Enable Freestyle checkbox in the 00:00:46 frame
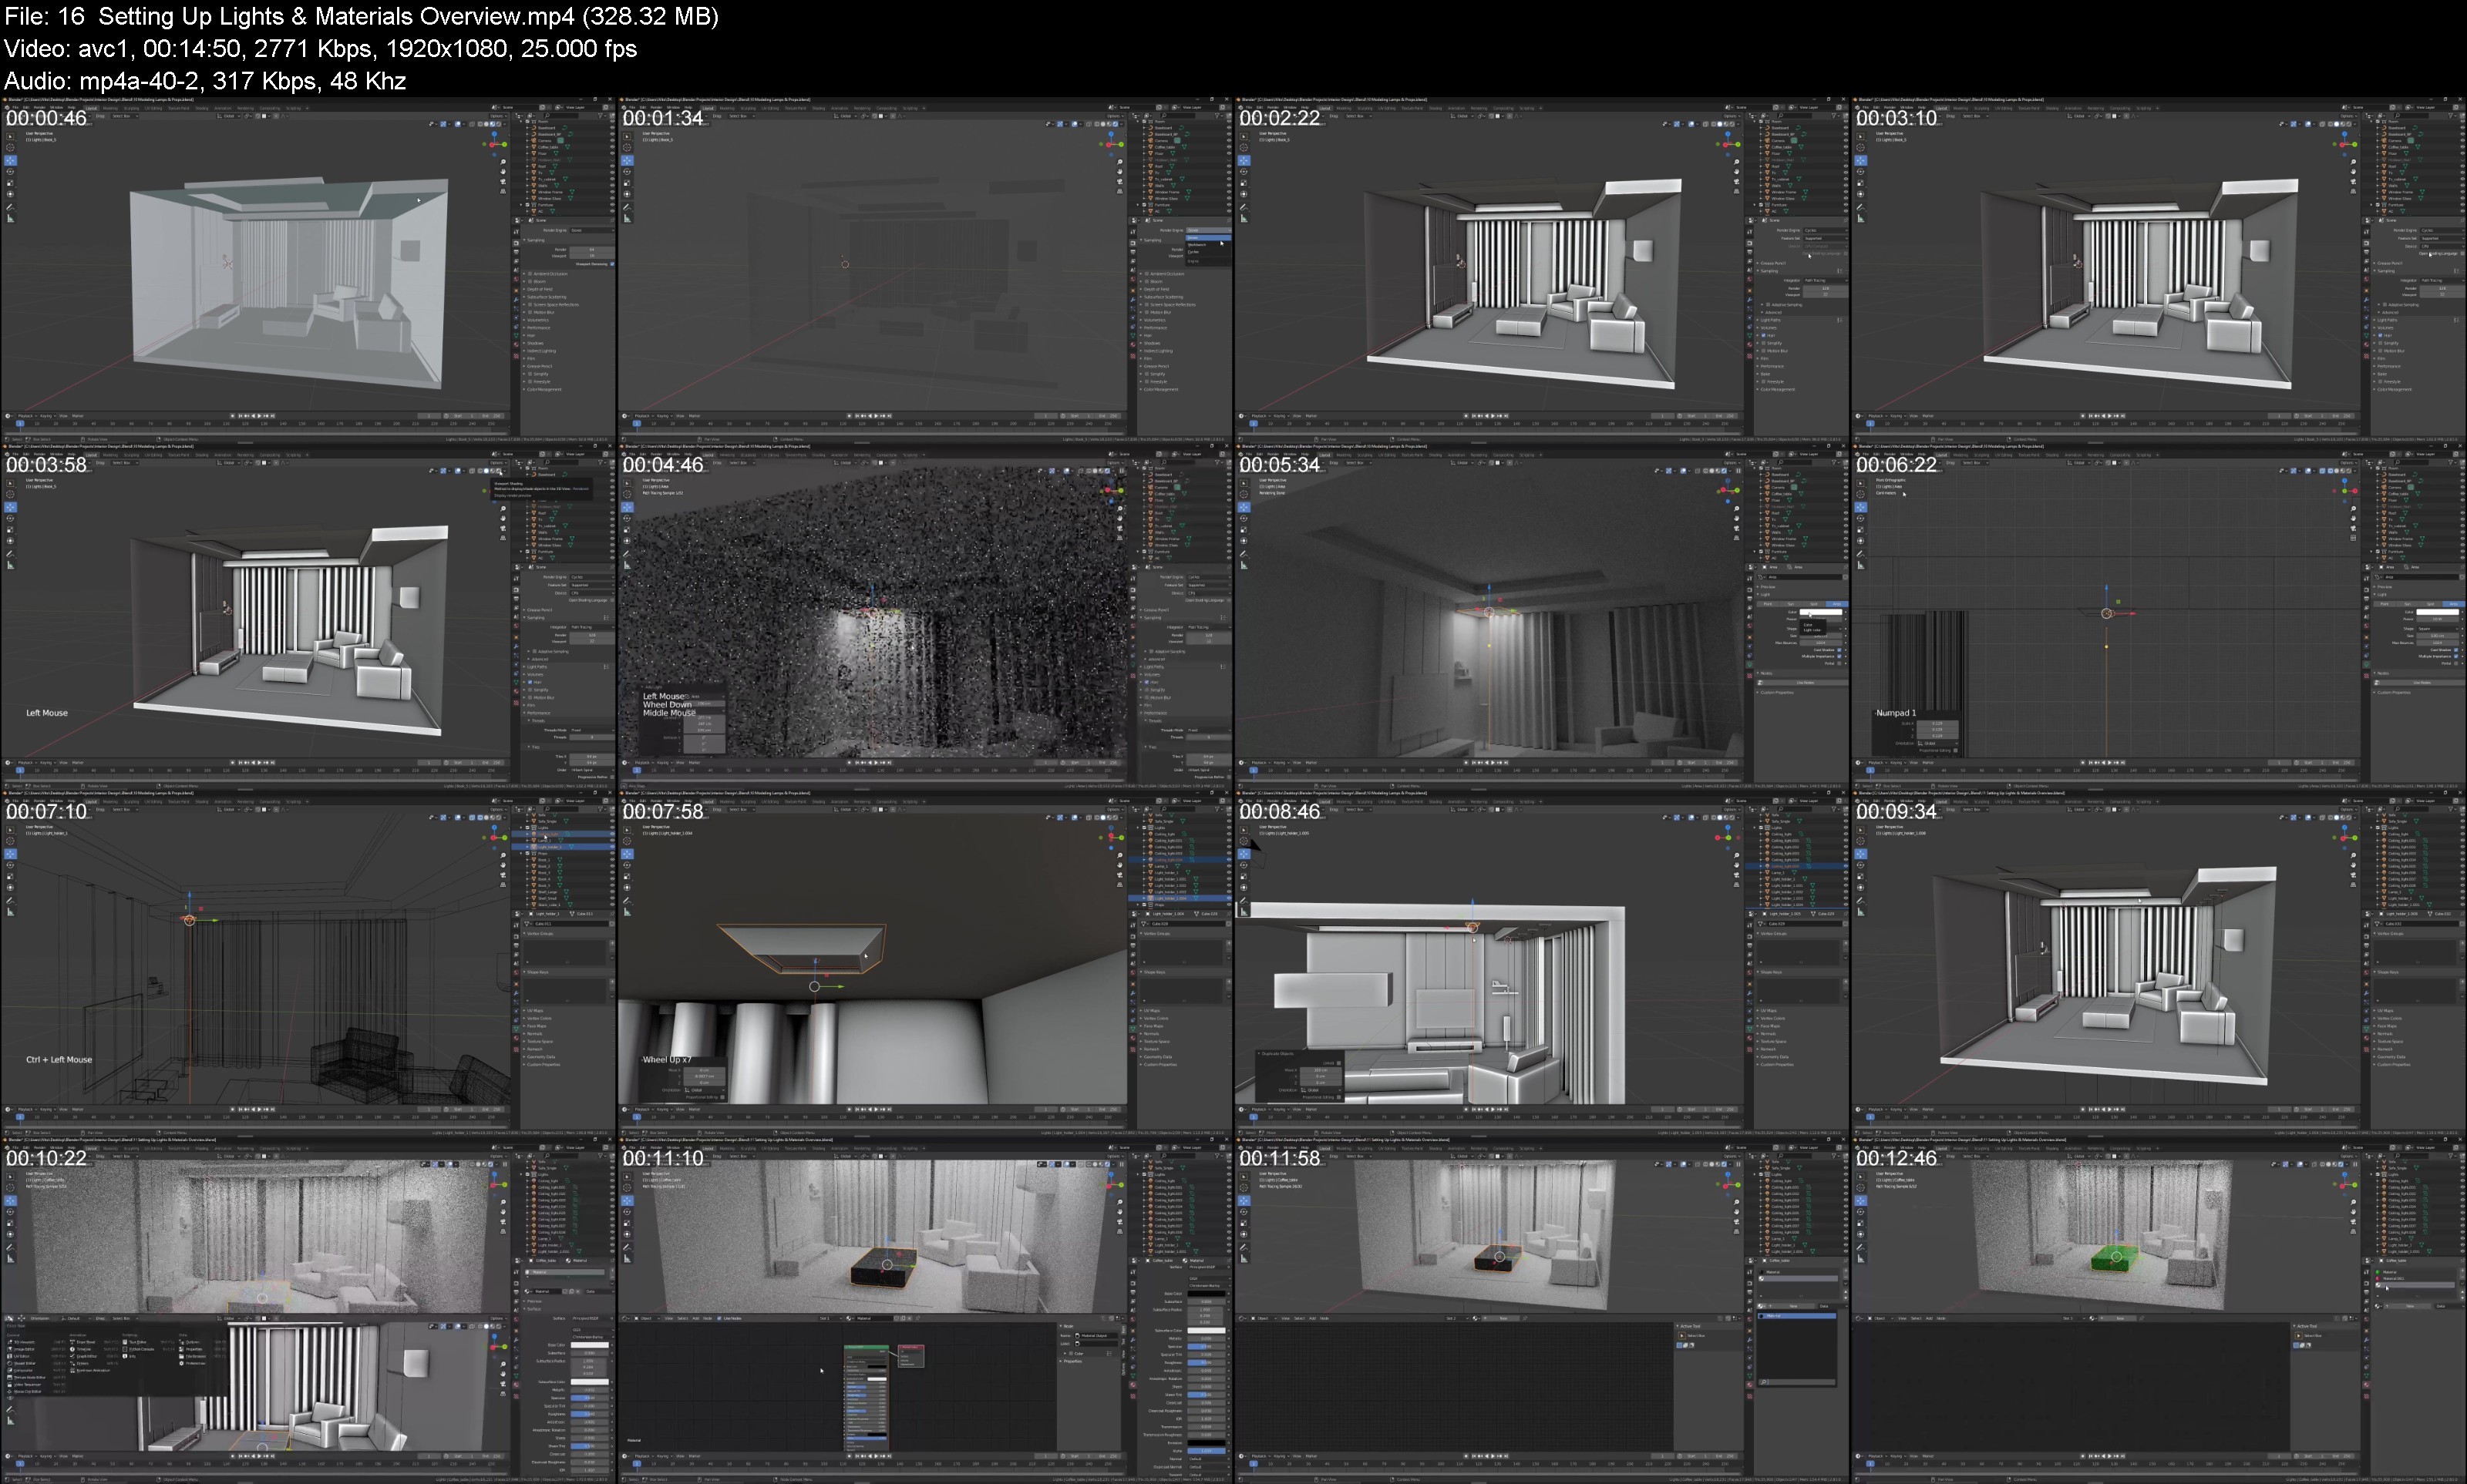Viewport: 2467px width, 1484px height. (x=530, y=382)
